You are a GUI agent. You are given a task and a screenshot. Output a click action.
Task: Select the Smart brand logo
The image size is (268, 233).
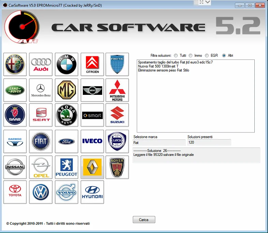click(92, 115)
